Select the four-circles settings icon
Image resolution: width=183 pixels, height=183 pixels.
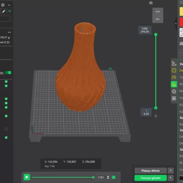pos(174,98)
